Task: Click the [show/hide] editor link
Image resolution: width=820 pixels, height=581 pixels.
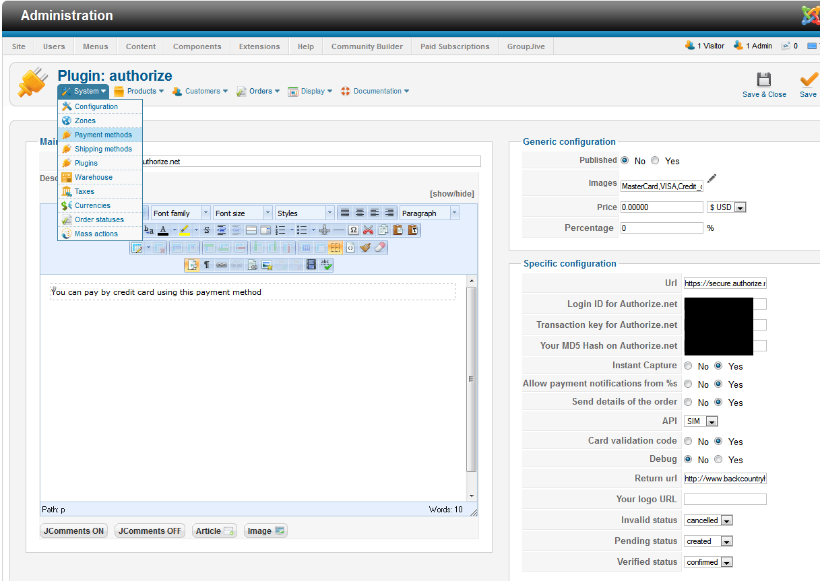Action: click(451, 194)
